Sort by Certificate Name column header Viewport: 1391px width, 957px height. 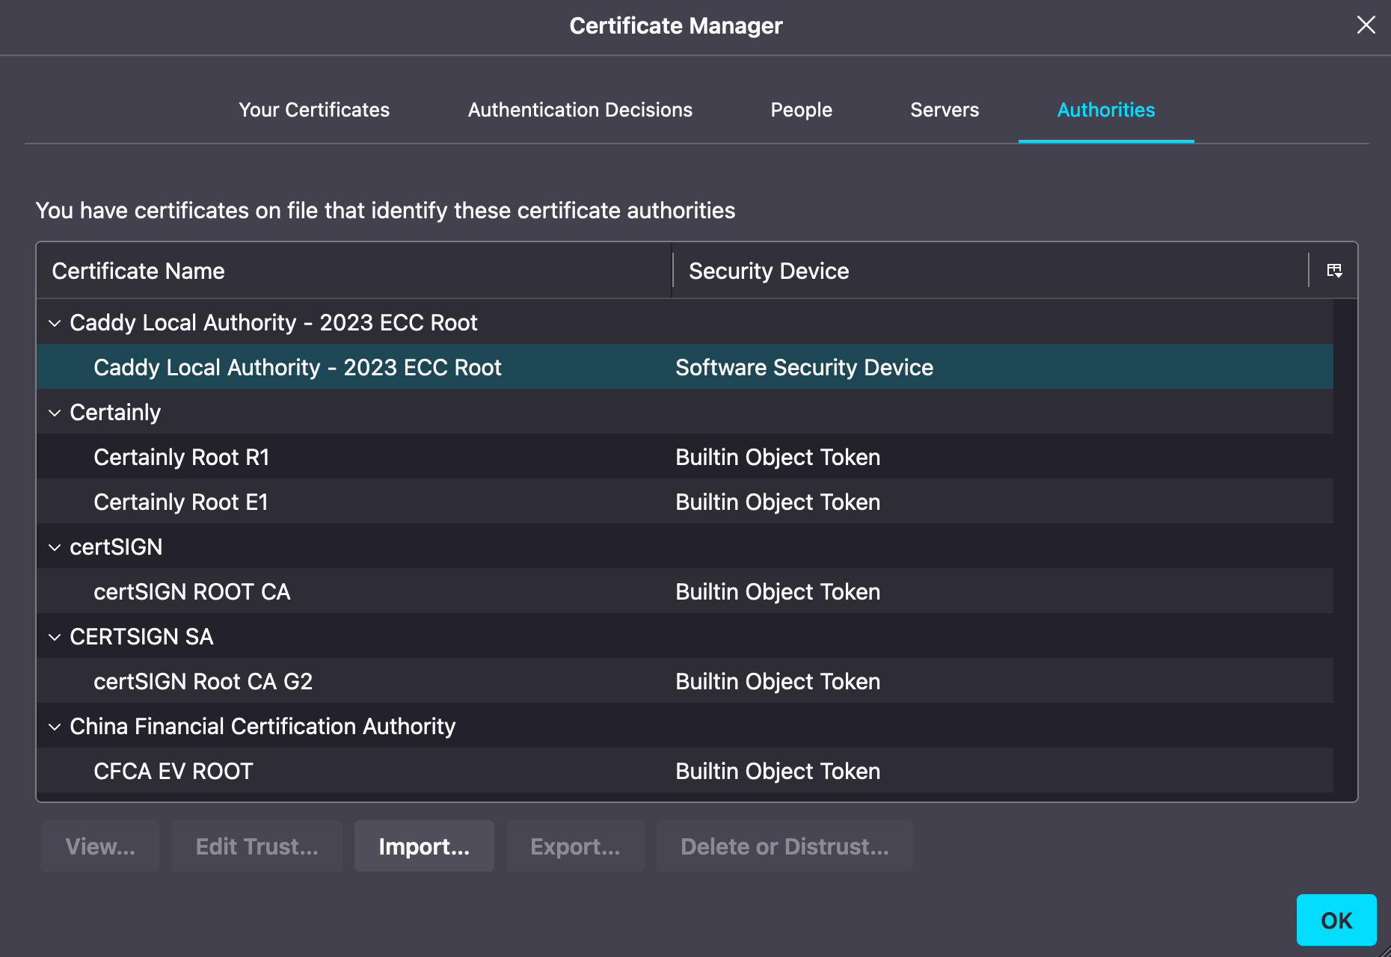point(138,271)
